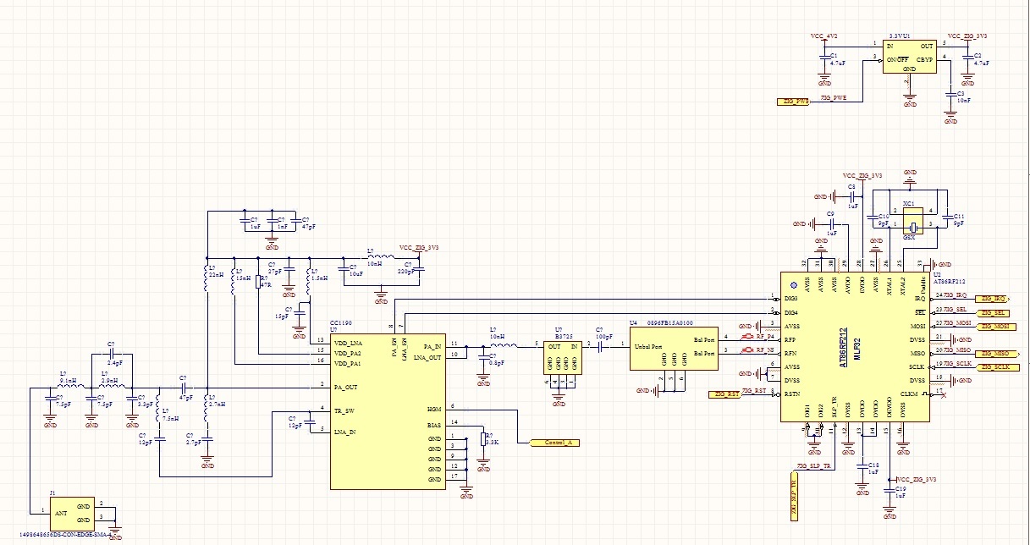This screenshot has height=545, width=1030.
Task: Click the ON/OFF pin label on U1
Action: click(897, 58)
